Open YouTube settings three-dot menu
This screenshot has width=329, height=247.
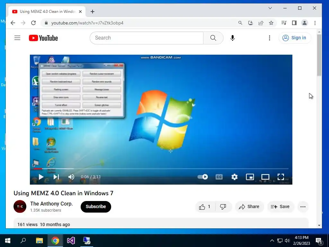click(x=270, y=38)
